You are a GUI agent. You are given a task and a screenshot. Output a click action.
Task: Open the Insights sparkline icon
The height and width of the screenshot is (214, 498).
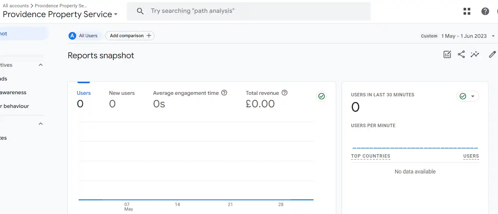[475, 55]
